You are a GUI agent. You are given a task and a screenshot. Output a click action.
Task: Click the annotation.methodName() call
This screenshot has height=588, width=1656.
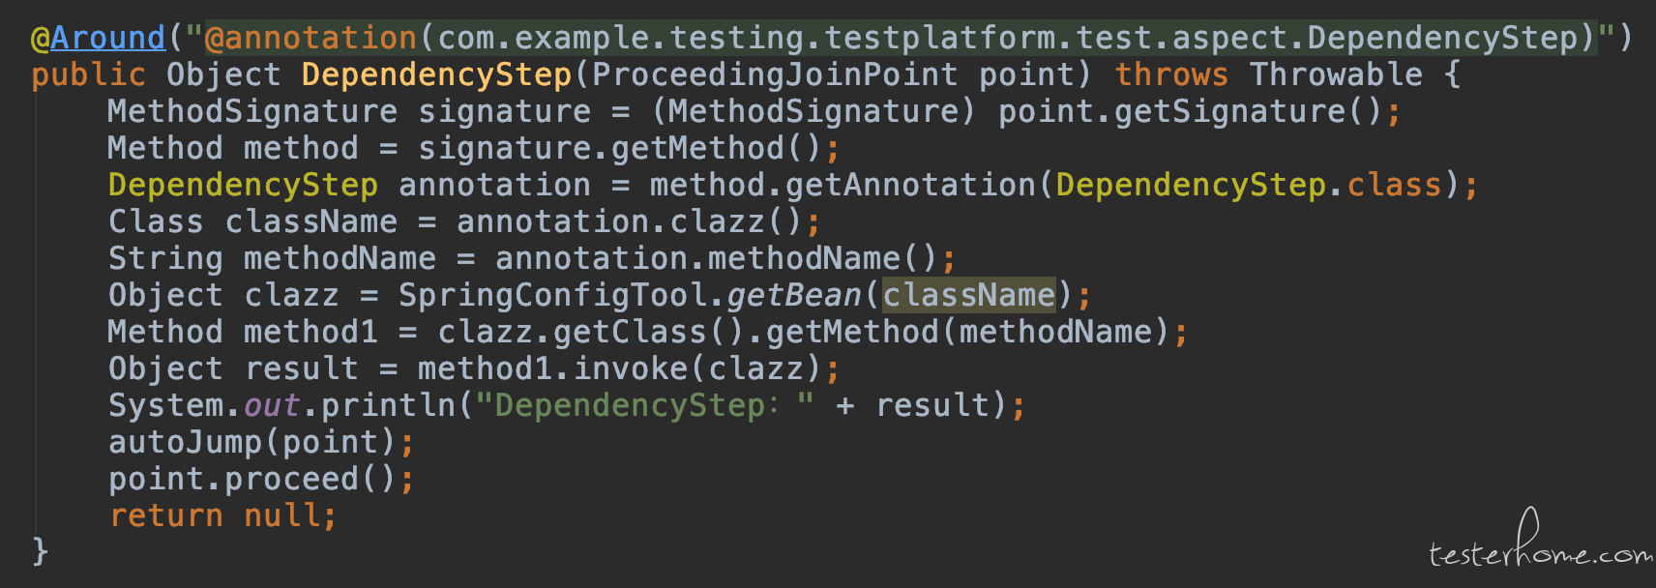717,258
